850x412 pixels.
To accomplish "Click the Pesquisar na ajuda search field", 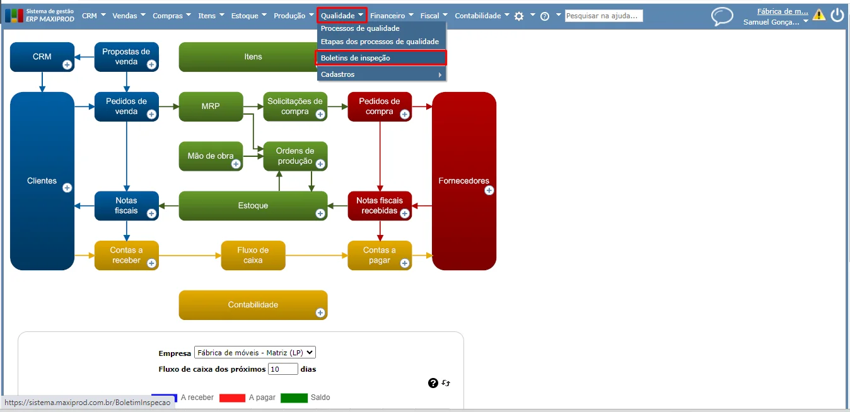I will click(604, 16).
